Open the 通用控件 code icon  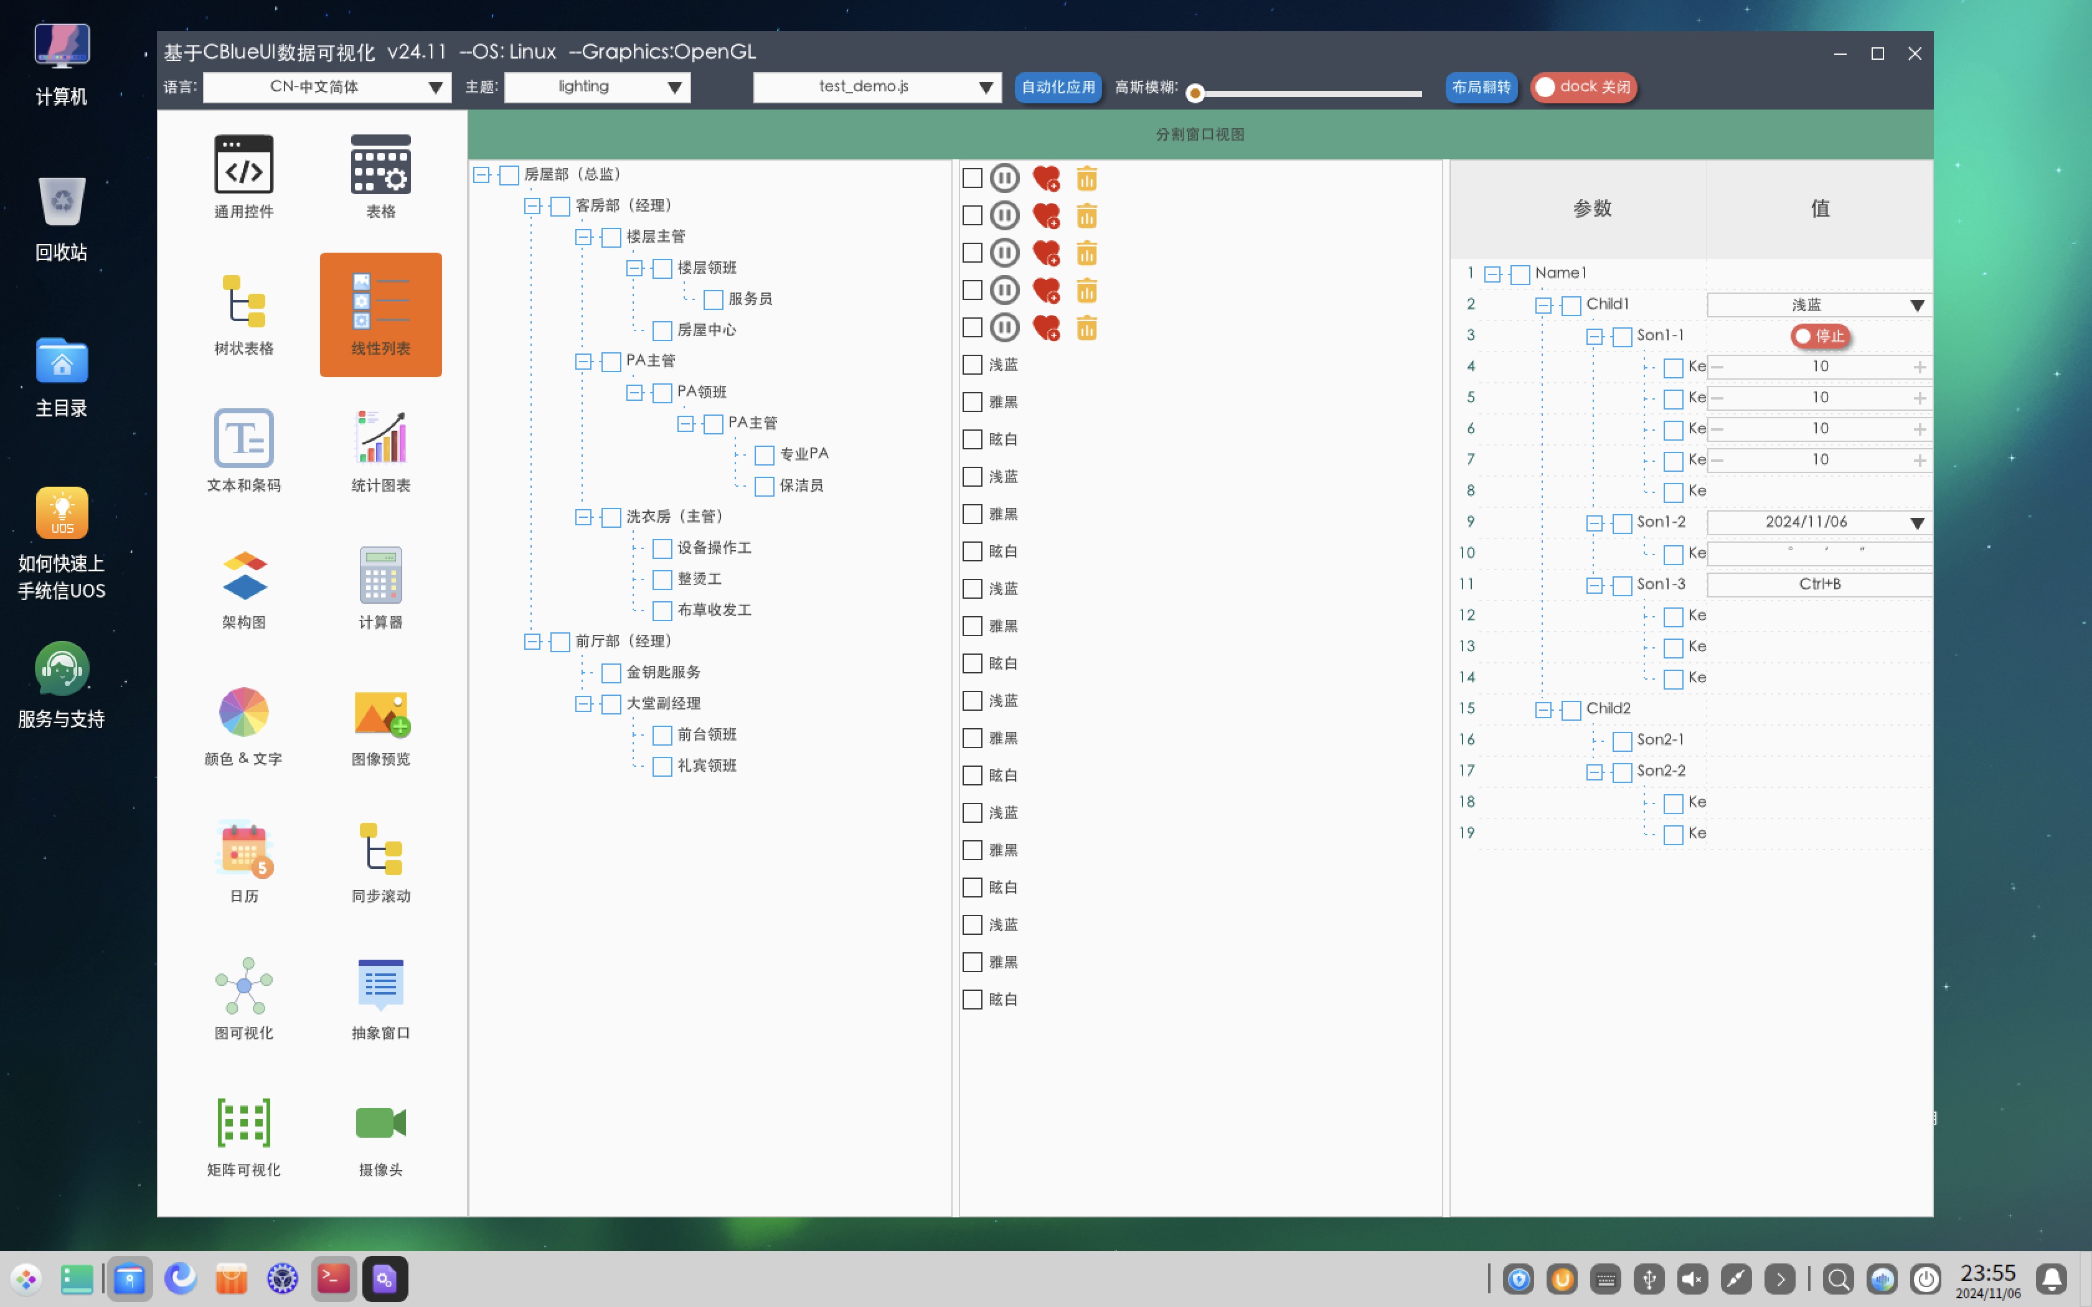click(x=244, y=164)
